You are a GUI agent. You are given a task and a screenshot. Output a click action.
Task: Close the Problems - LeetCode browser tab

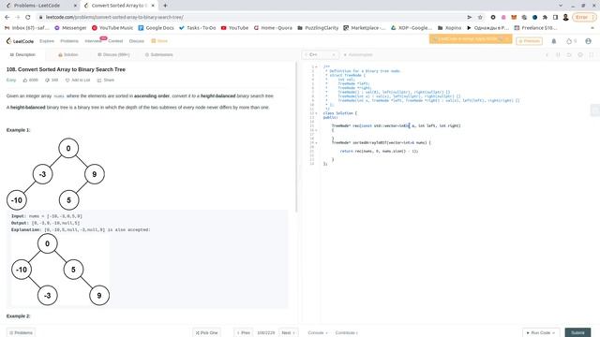[x=75, y=6]
